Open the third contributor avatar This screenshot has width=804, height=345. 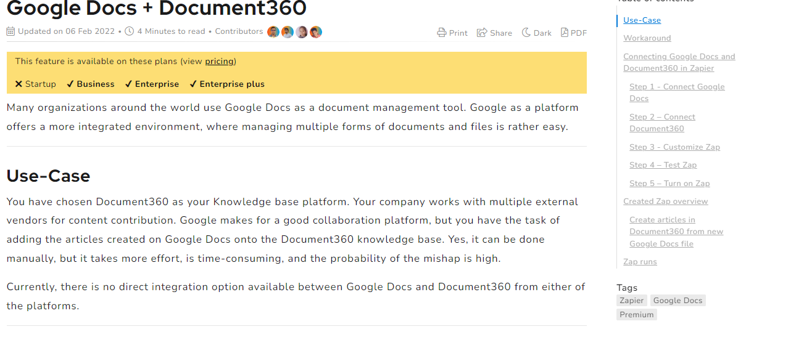[x=302, y=32]
